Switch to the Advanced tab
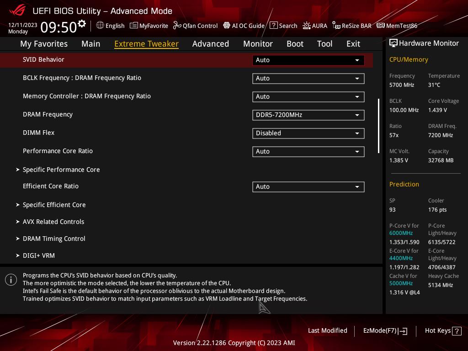 click(x=210, y=44)
